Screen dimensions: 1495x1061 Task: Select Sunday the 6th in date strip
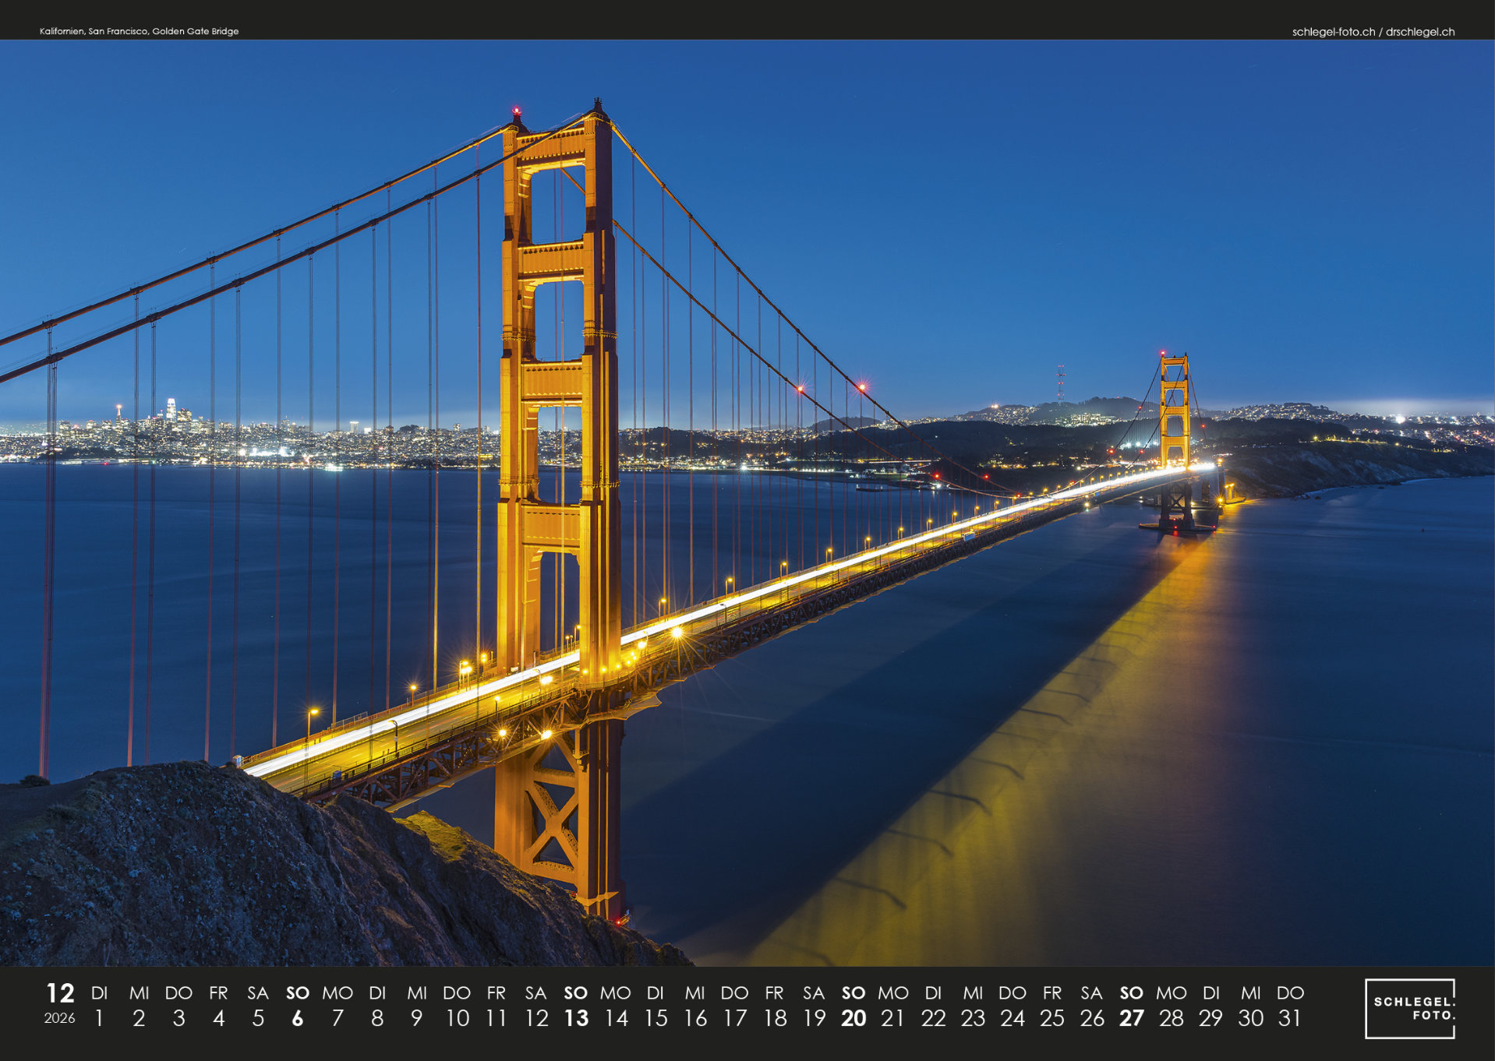point(297,1017)
